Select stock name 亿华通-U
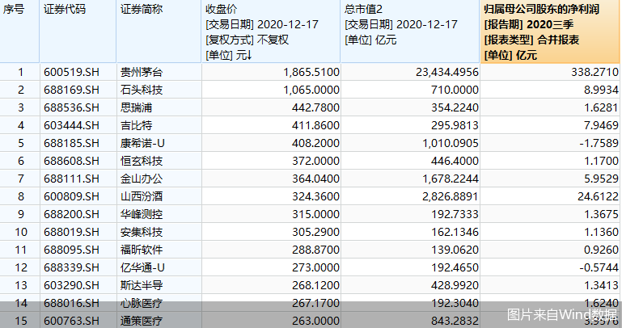Screen dimensions: 622x328 point(142,267)
